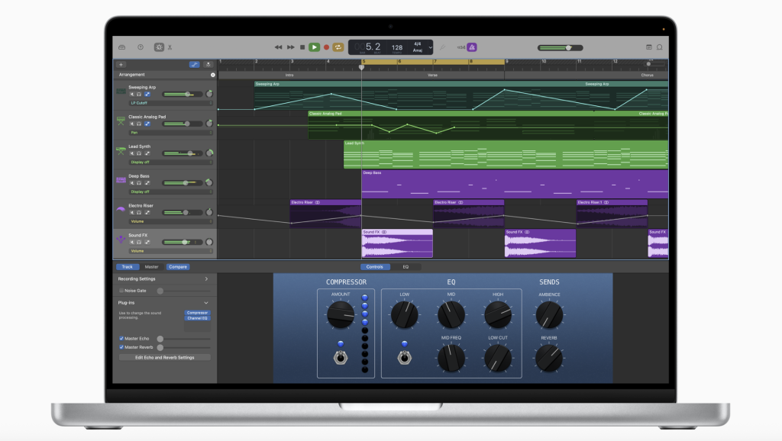Click the tempo display showing 128
This screenshot has height=441, width=782.
(397, 47)
